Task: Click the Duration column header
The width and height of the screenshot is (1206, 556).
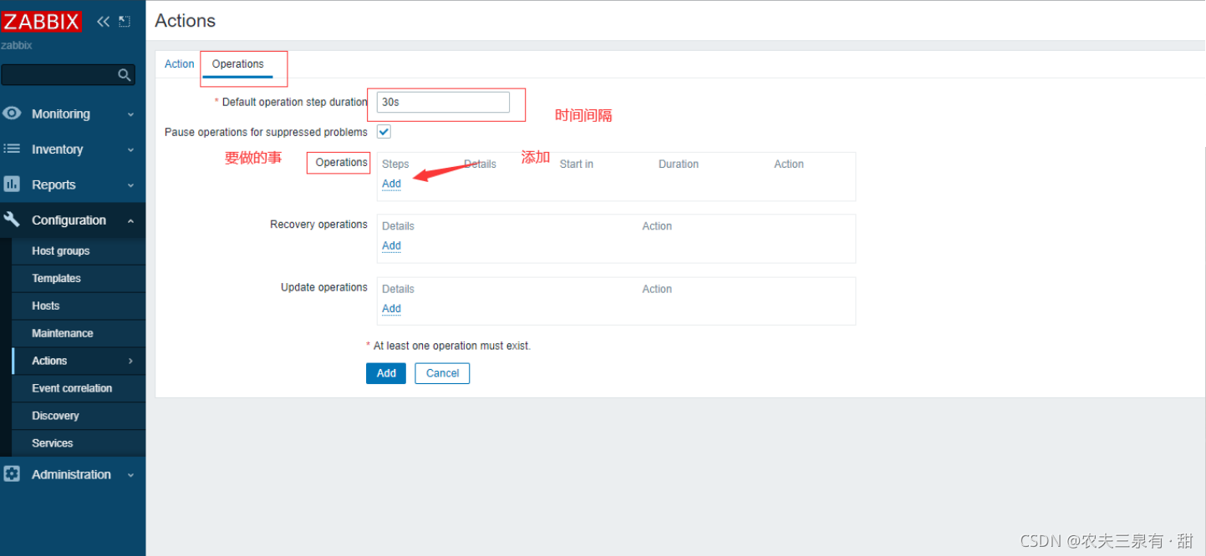Action: tap(679, 164)
